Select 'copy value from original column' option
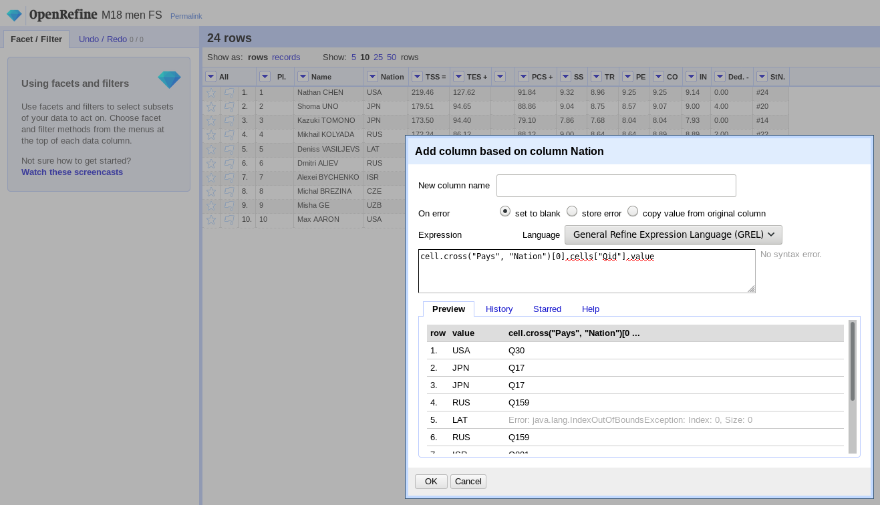This screenshot has height=505, width=880. click(633, 211)
